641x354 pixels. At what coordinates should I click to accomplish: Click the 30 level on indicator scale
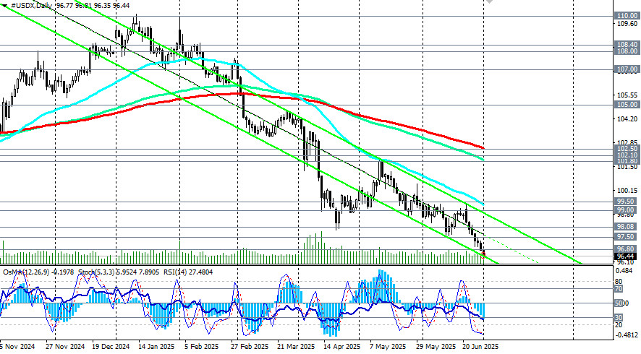tap(619, 318)
